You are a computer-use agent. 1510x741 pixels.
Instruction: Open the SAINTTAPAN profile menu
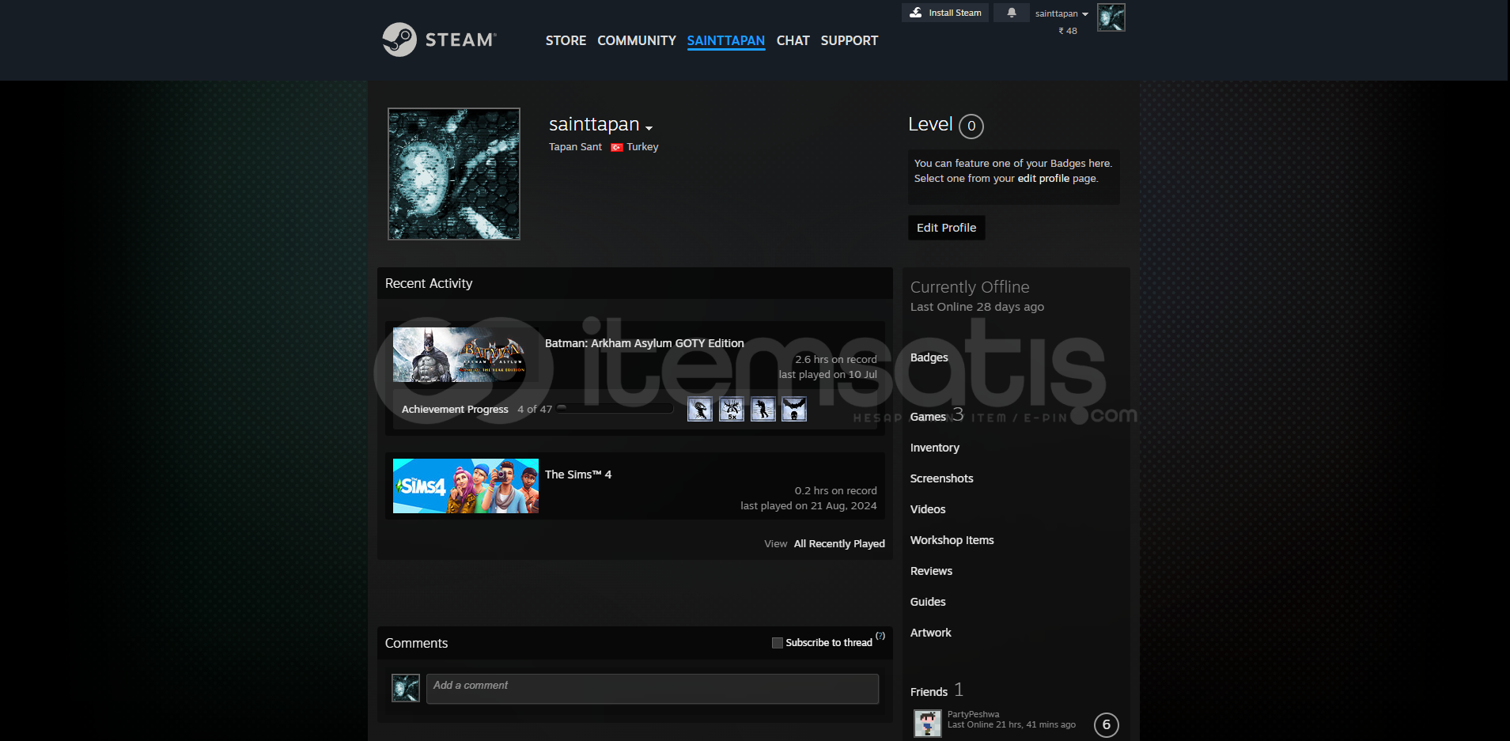point(726,40)
